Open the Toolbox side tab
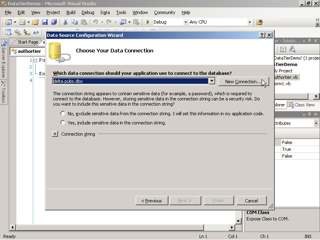Screen dimensions: 320x240 (4, 92)
